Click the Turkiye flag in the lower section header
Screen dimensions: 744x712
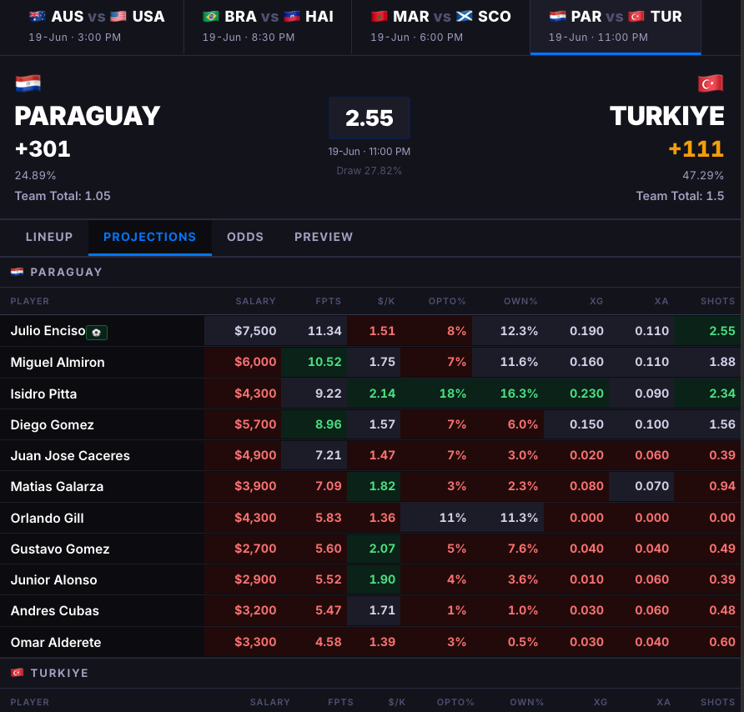click(18, 673)
